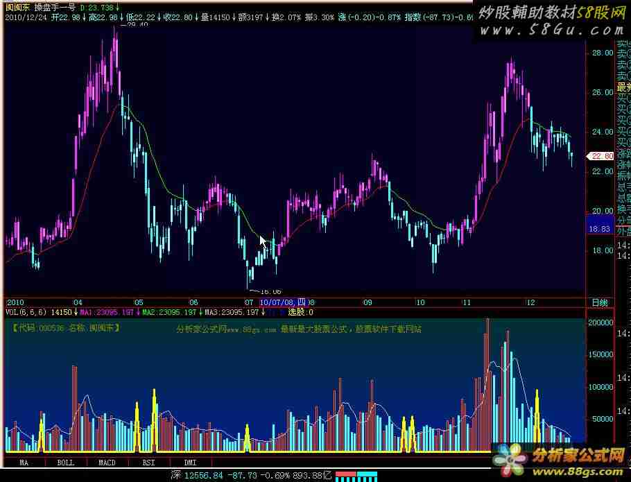Click the 【代码:000536】 stock code text
The height and width of the screenshot is (482, 631).
coord(38,328)
